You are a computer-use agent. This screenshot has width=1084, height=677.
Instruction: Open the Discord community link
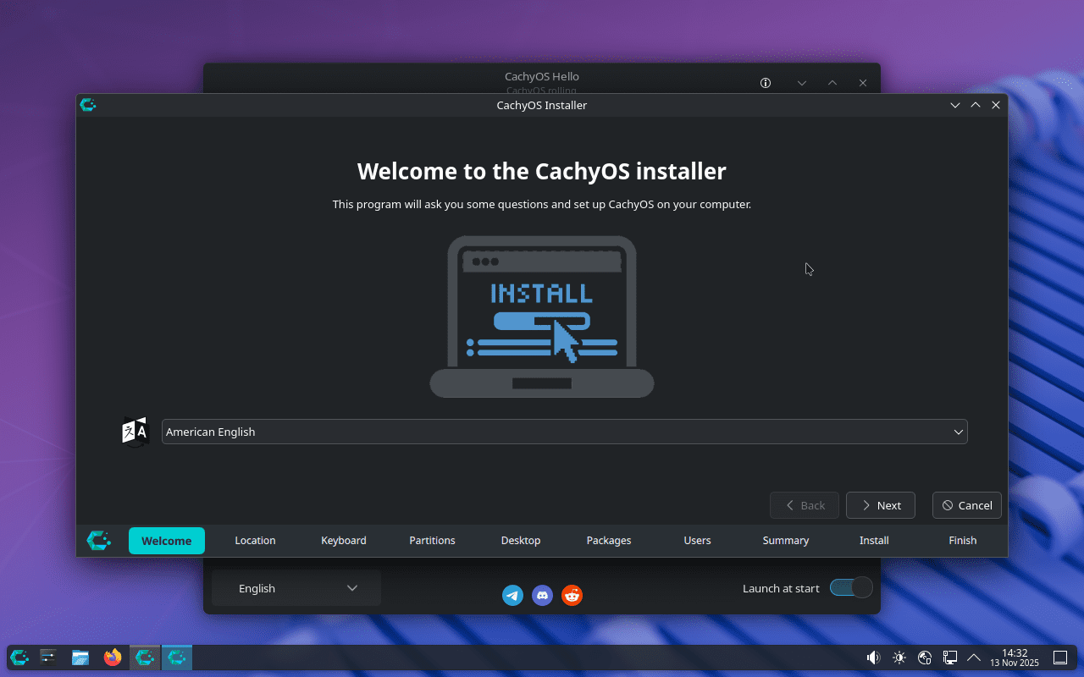coord(542,595)
